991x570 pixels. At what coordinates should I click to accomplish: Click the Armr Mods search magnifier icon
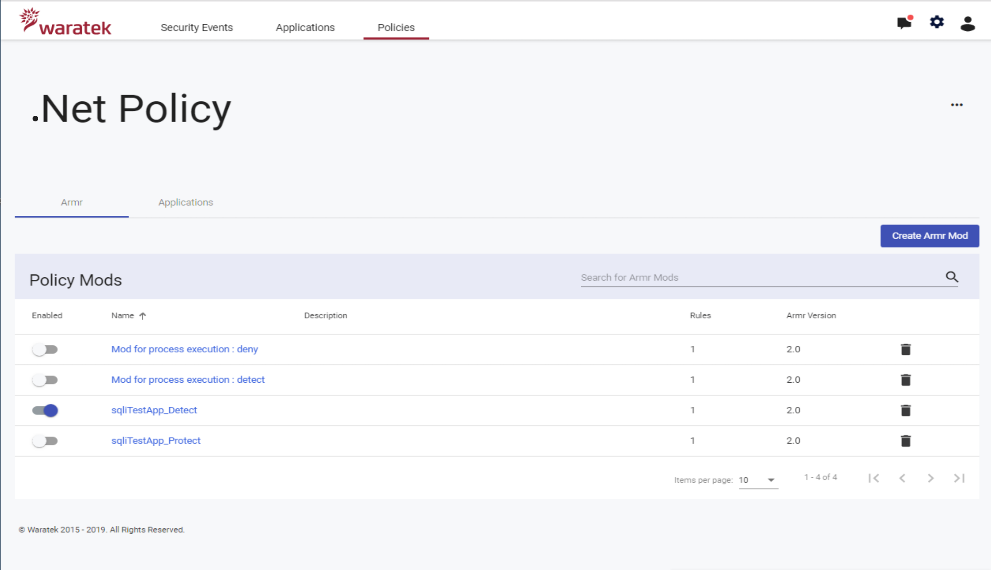tap(952, 277)
